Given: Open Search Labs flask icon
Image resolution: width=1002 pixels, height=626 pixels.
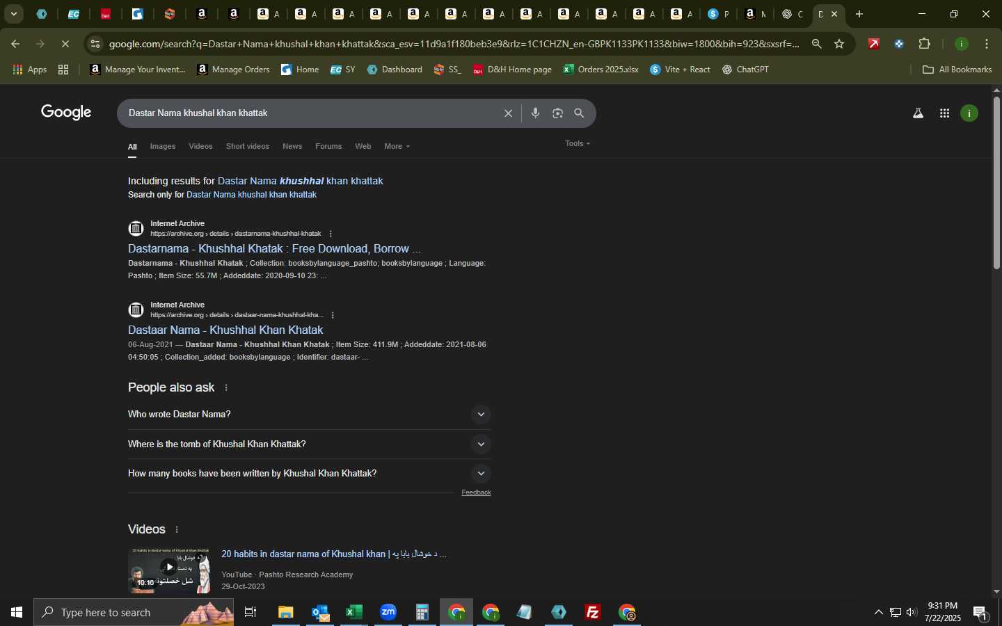Looking at the screenshot, I should (918, 113).
